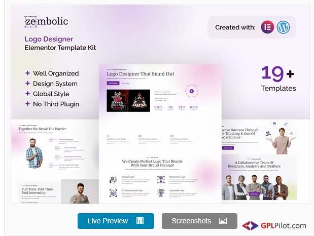Click the zembolic logo
This screenshot has width=314, height=236.
pos(46,21)
